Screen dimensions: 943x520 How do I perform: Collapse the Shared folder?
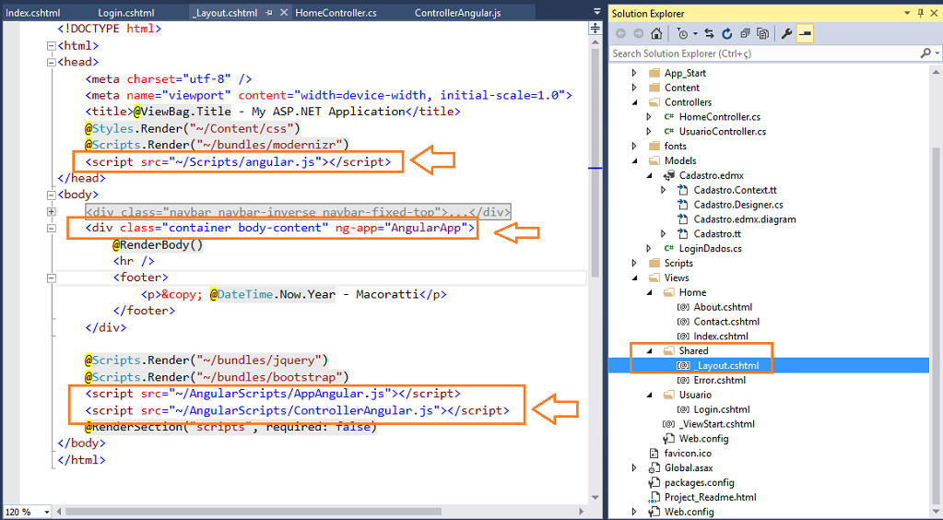point(650,351)
